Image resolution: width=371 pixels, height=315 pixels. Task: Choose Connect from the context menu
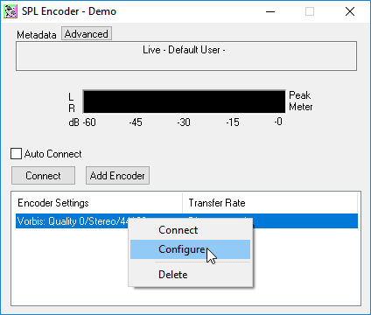click(x=190, y=230)
